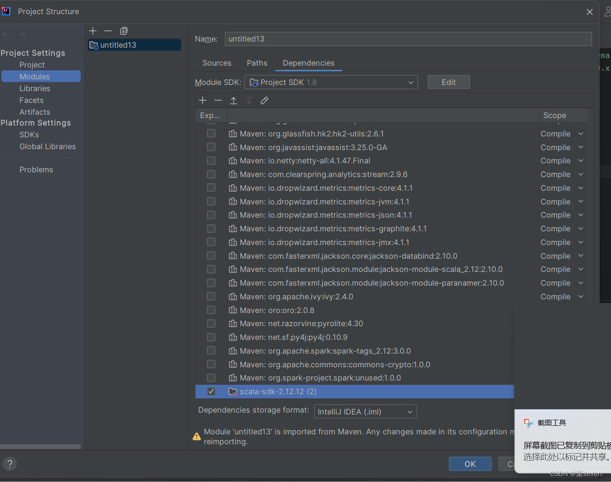Screen dimensions: 611x482
Task: Toggle export checkbox for netty-all:4.1.47.Final
Action: (211, 161)
